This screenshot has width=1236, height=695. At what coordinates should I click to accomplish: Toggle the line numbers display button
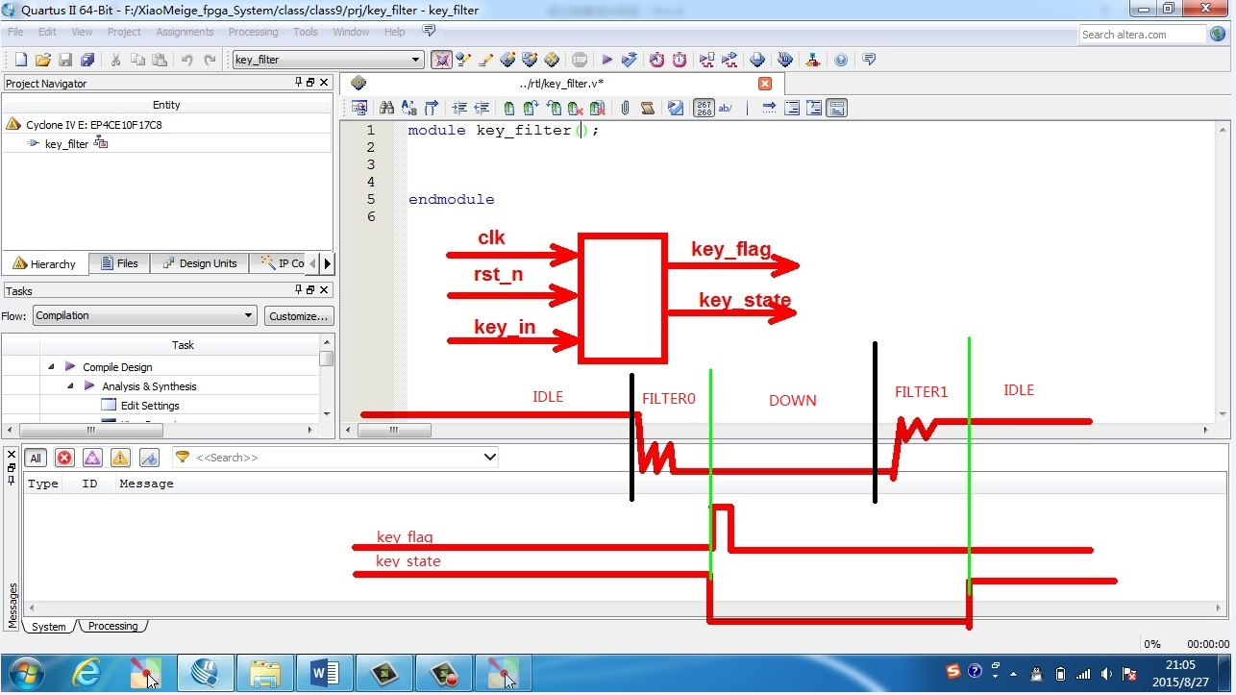pos(704,109)
